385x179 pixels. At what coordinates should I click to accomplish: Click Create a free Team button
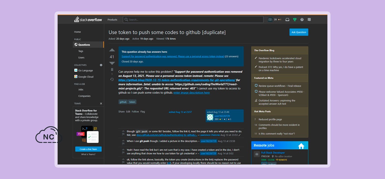coord(88,149)
